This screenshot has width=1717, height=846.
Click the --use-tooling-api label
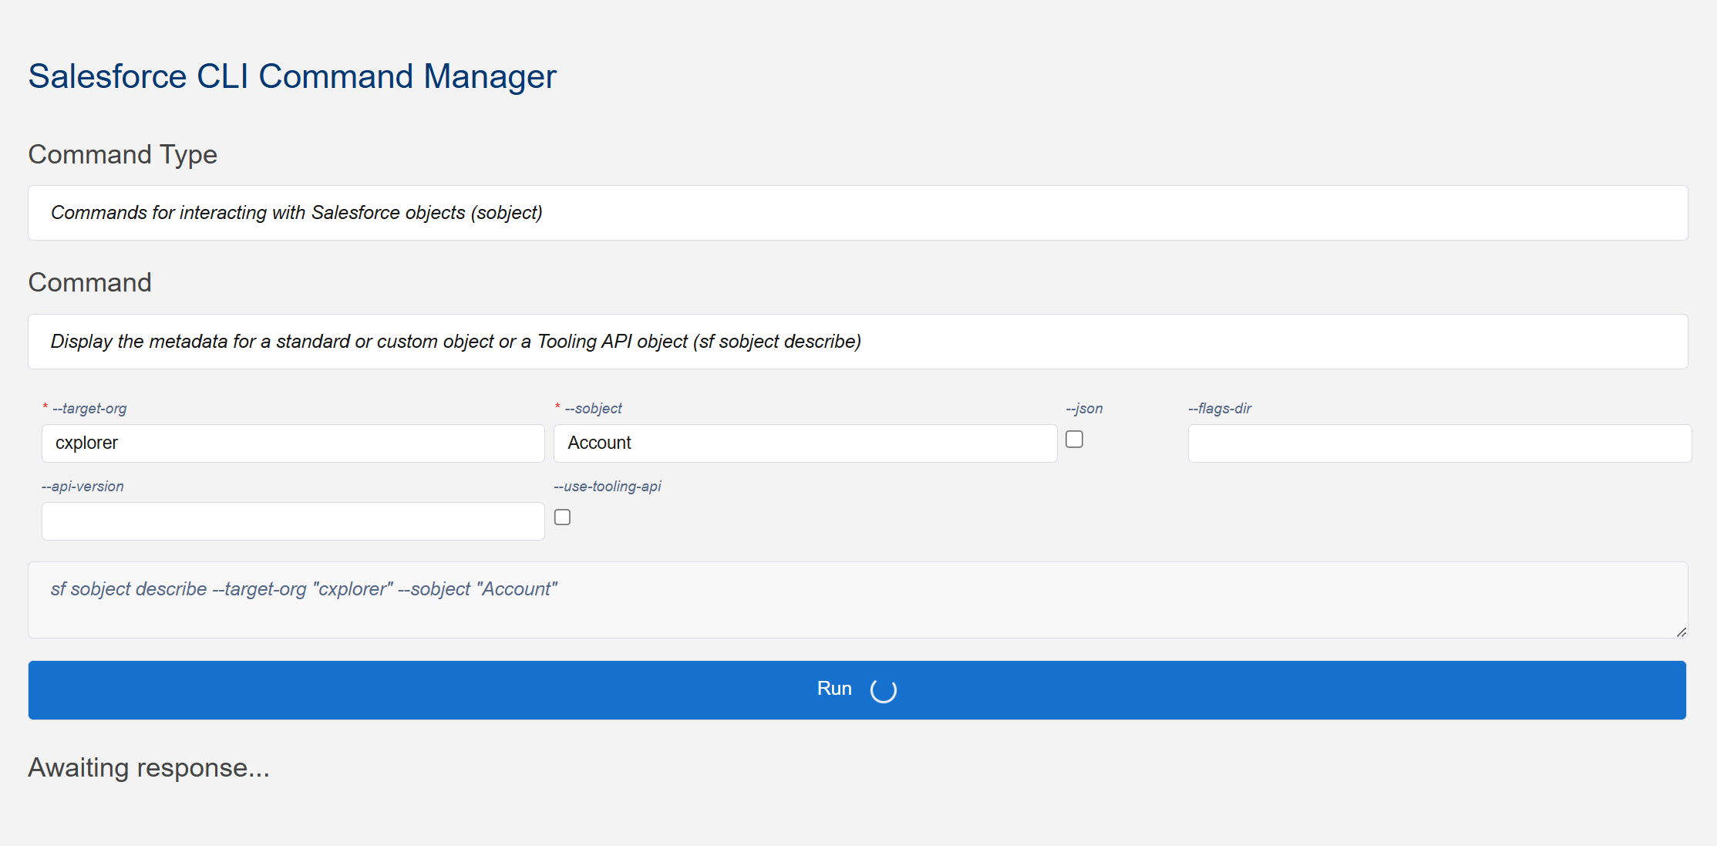click(x=608, y=487)
